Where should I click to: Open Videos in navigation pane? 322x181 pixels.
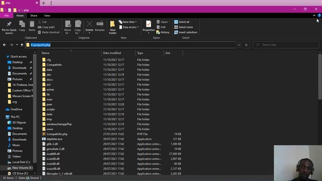17,156
